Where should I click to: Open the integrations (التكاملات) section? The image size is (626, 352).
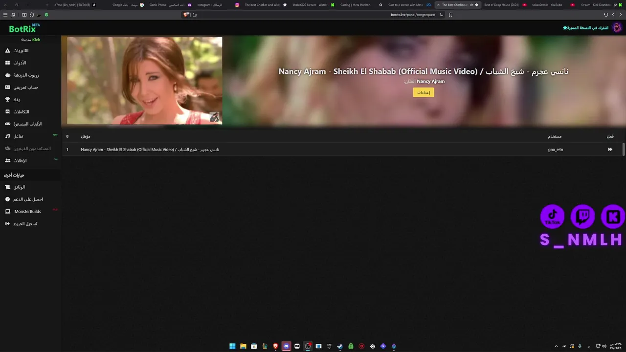tap(17, 112)
